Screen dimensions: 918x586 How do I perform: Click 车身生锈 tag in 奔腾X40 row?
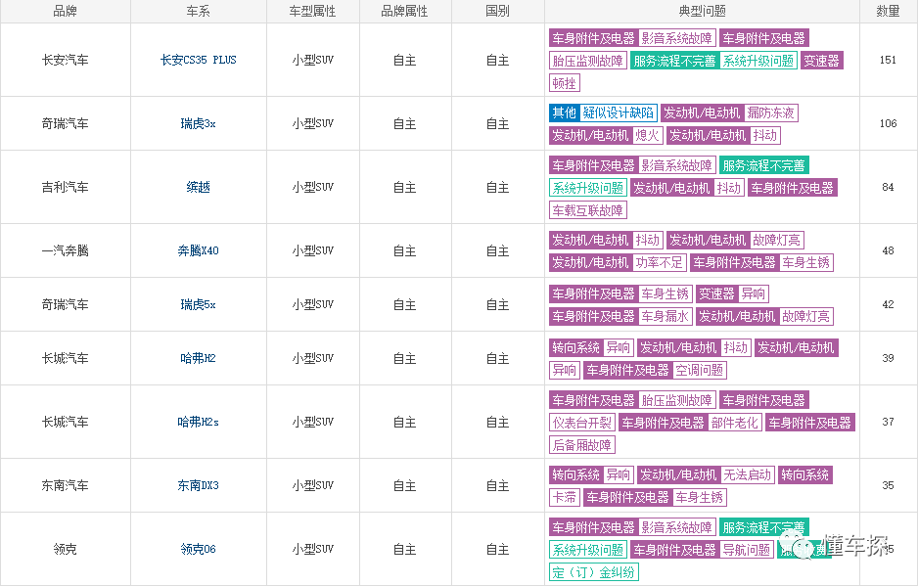click(x=805, y=263)
